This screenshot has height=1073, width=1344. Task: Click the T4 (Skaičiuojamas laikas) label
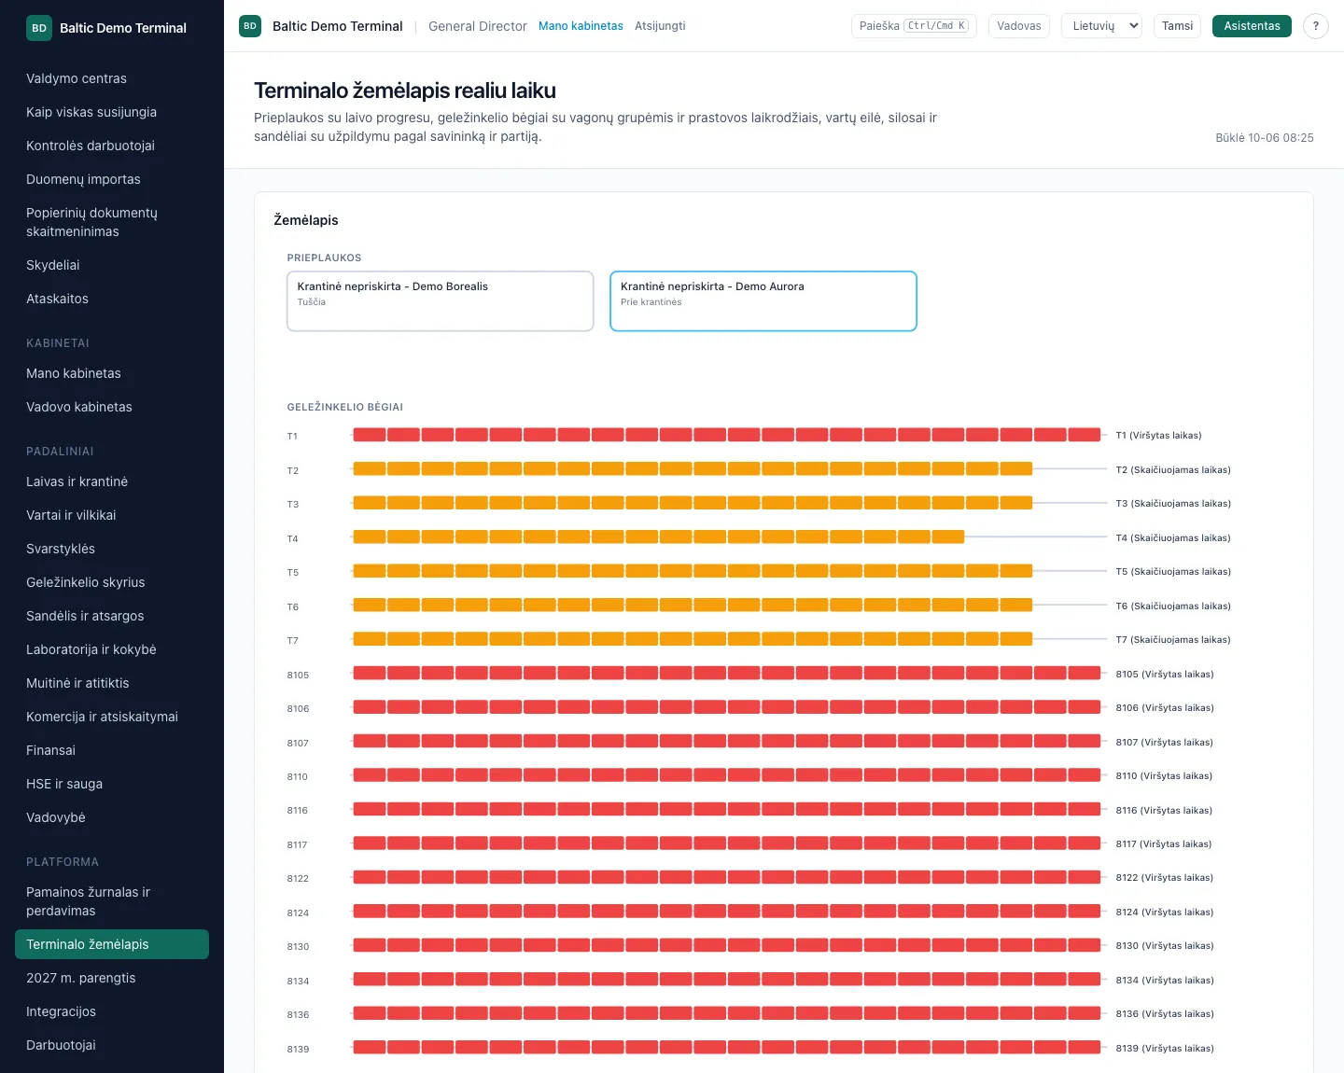coord(1173,538)
